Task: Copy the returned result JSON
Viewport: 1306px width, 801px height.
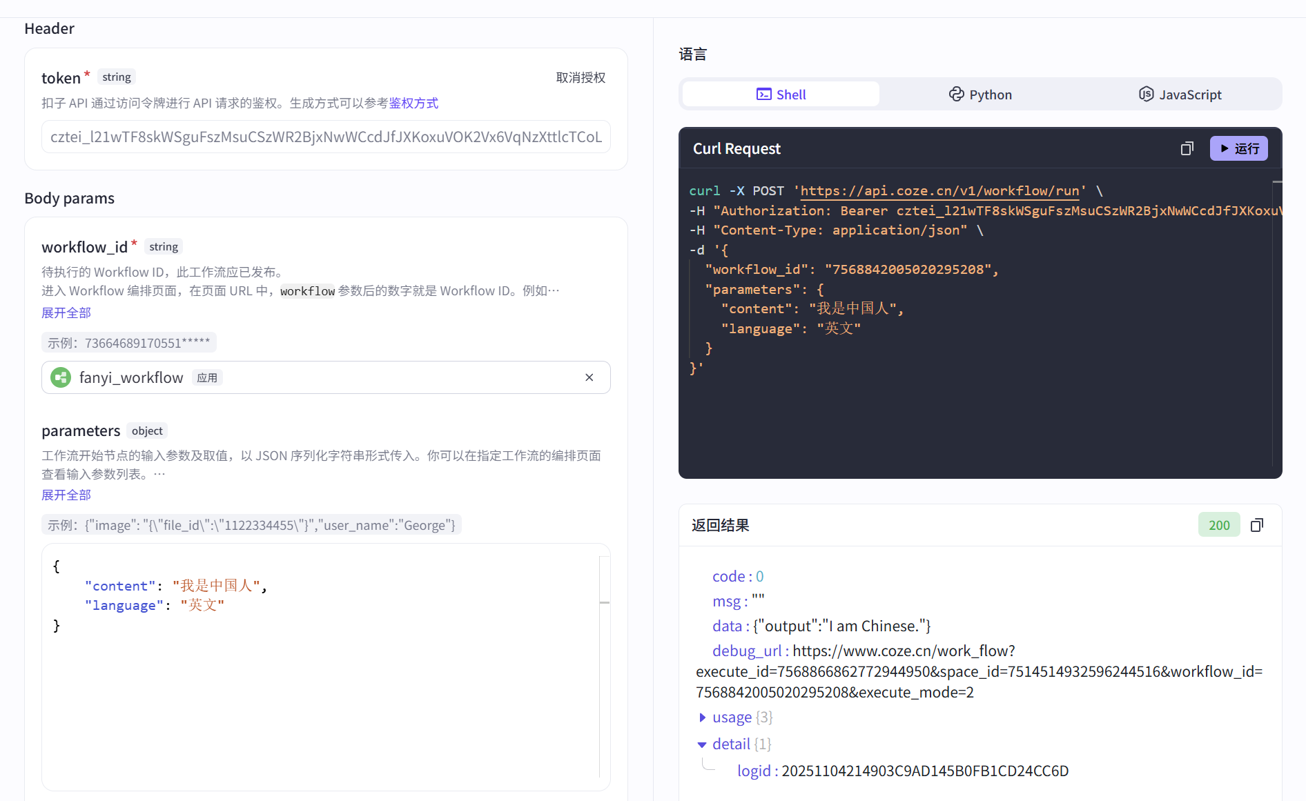Action: click(1257, 525)
